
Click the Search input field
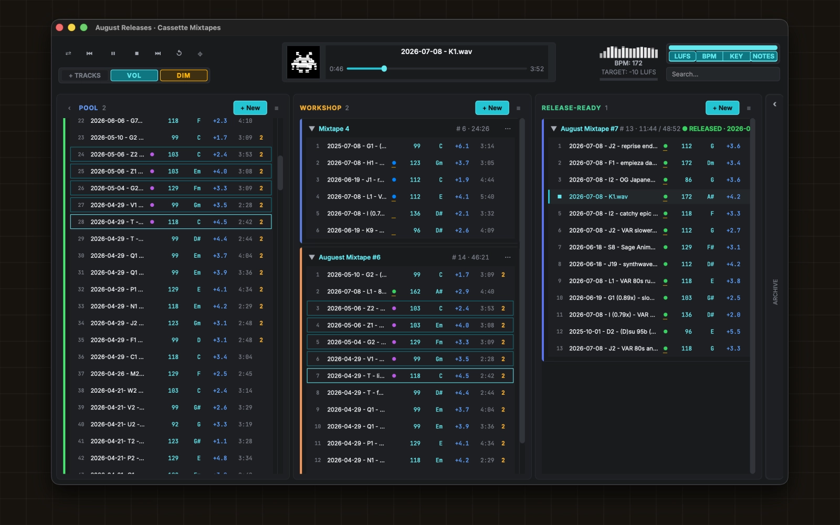723,75
